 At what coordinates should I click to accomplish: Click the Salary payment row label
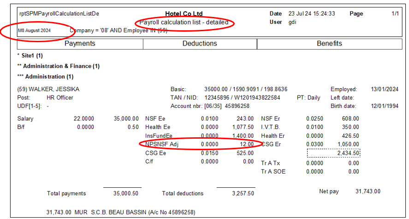click(x=25, y=118)
